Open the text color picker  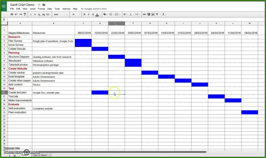[97, 14]
